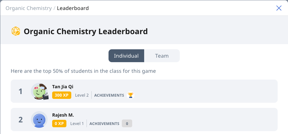Click the 0 XP badge
This screenshot has width=288, height=134.
59,124
